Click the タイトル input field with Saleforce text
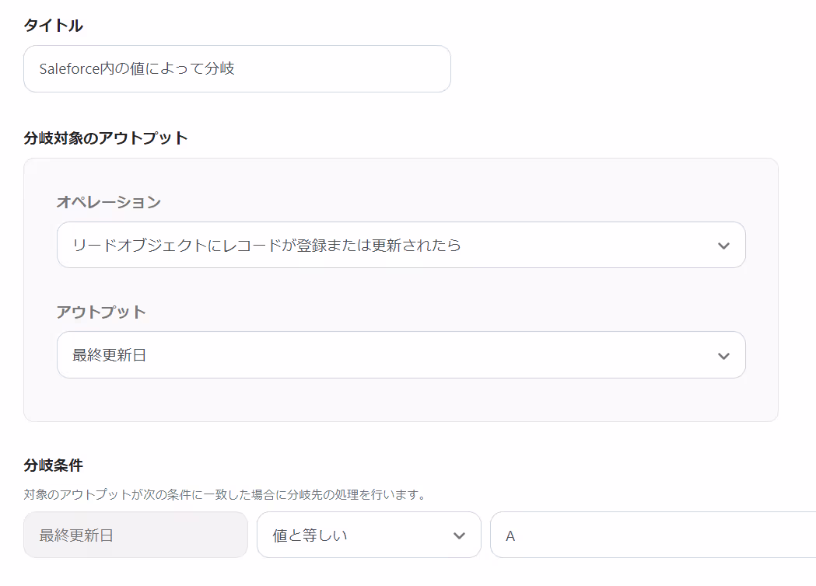 pyautogui.click(x=236, y=68)
